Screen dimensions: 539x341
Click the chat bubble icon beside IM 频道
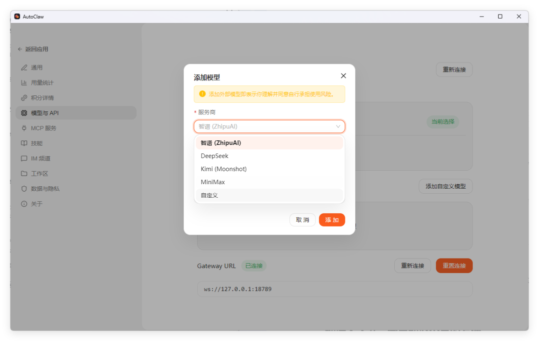pyautogui.click(x=24, y=158)
